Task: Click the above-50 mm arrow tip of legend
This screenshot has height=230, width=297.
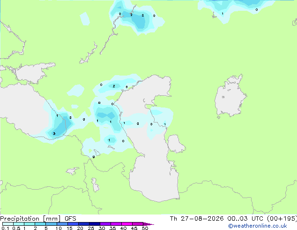Action: coord(148,224)
